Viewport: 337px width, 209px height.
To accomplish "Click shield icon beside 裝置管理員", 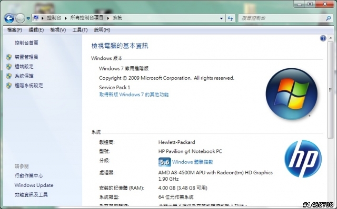I will tap(8, 57).
